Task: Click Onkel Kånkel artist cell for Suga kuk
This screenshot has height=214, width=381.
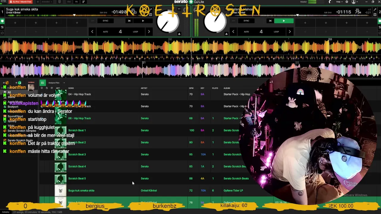Action: coord(149,191)
